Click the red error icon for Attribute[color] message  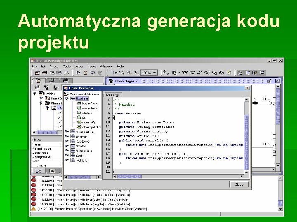tap(33, 199)
